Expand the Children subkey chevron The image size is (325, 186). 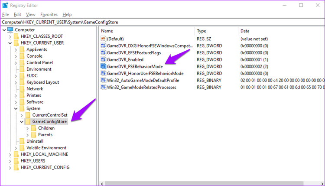click(x=27, y=128)
